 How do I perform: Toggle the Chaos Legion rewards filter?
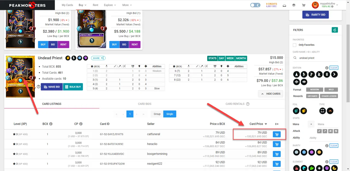point(329,96)
